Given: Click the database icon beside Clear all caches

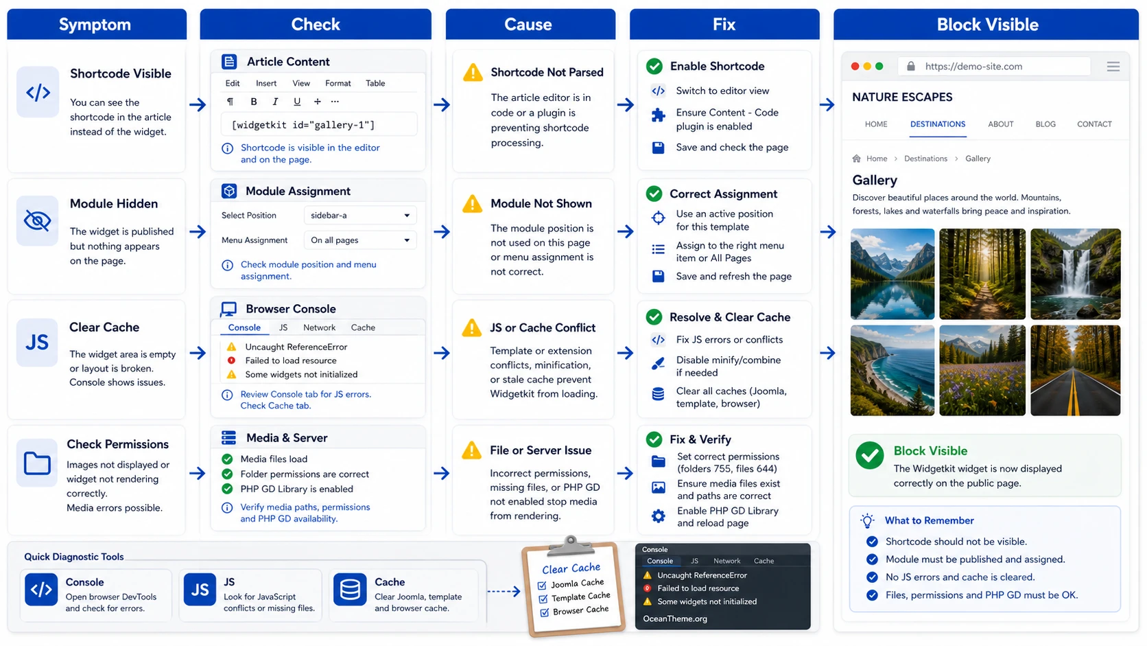Looking at the screenshot, I should 658,394.
